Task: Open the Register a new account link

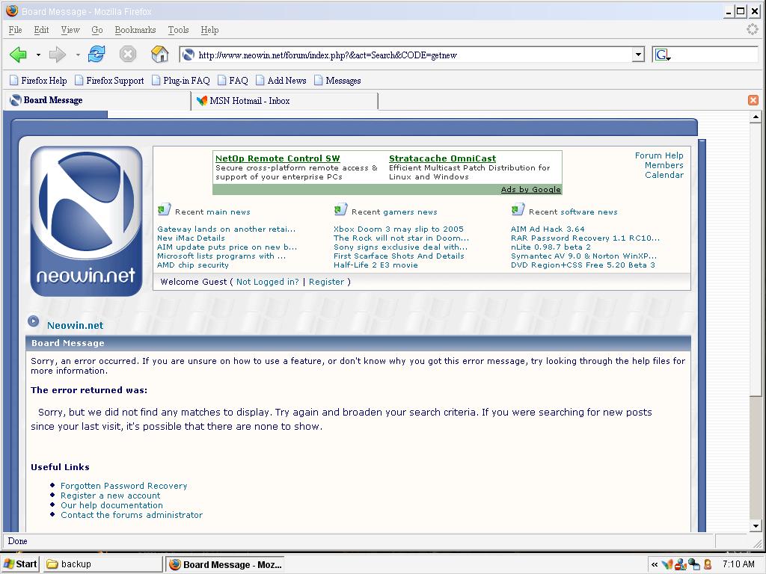Action: click(111, 496)
